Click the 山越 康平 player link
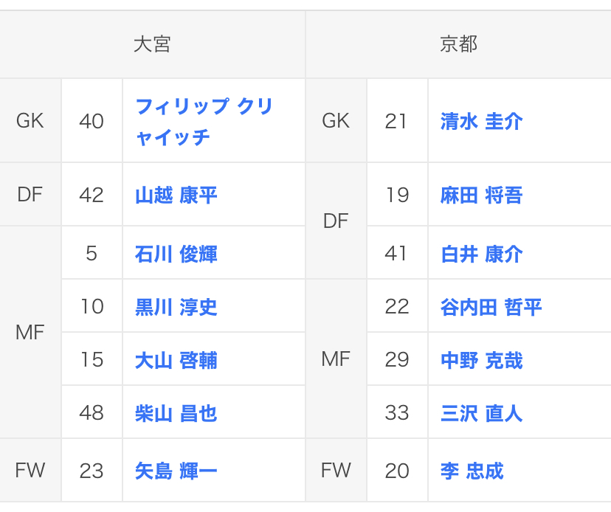Viewport: 611px width, 512px height. tap(176, 196)
